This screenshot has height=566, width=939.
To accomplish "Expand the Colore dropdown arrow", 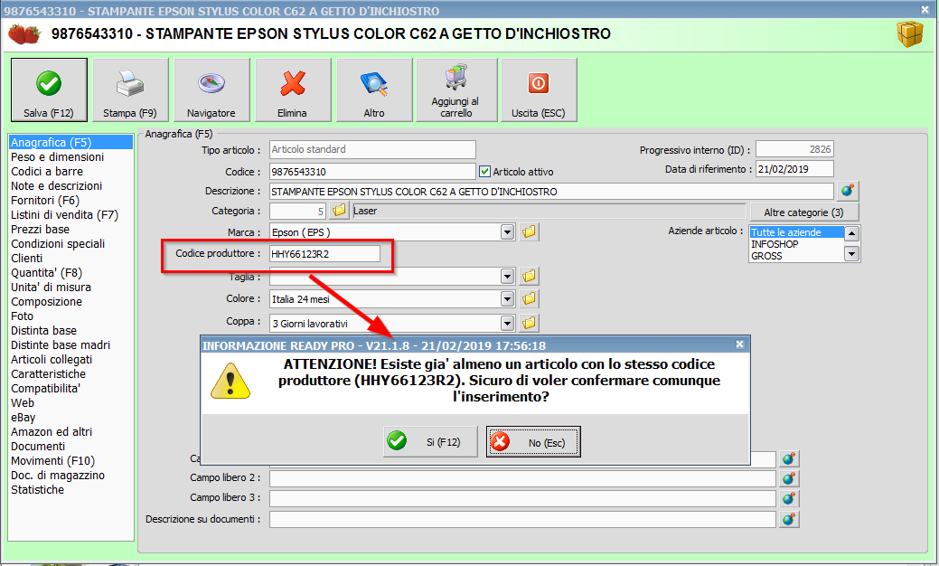I will pyautogui.click(x=507, y=298).
